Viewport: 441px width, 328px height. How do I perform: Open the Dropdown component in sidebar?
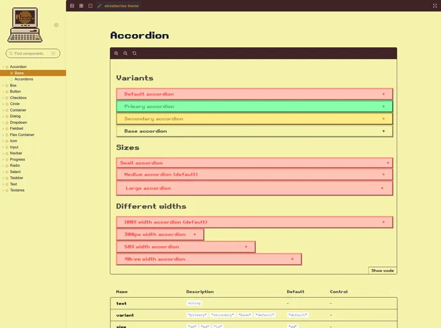click(x=19, y=122)
